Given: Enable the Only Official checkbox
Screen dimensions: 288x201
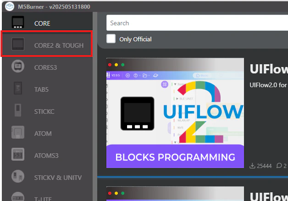Looking at the screenshot, I should point(111,39).
